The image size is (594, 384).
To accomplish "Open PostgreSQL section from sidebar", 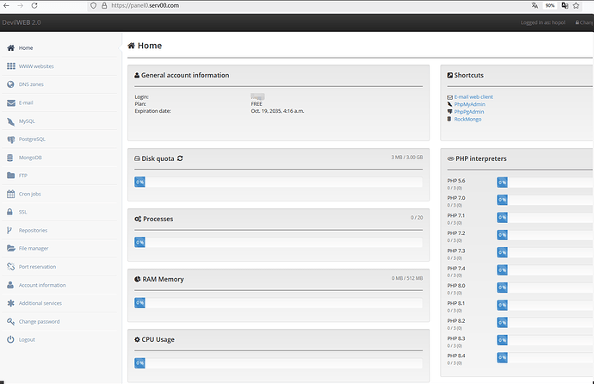I will [32, 139].
